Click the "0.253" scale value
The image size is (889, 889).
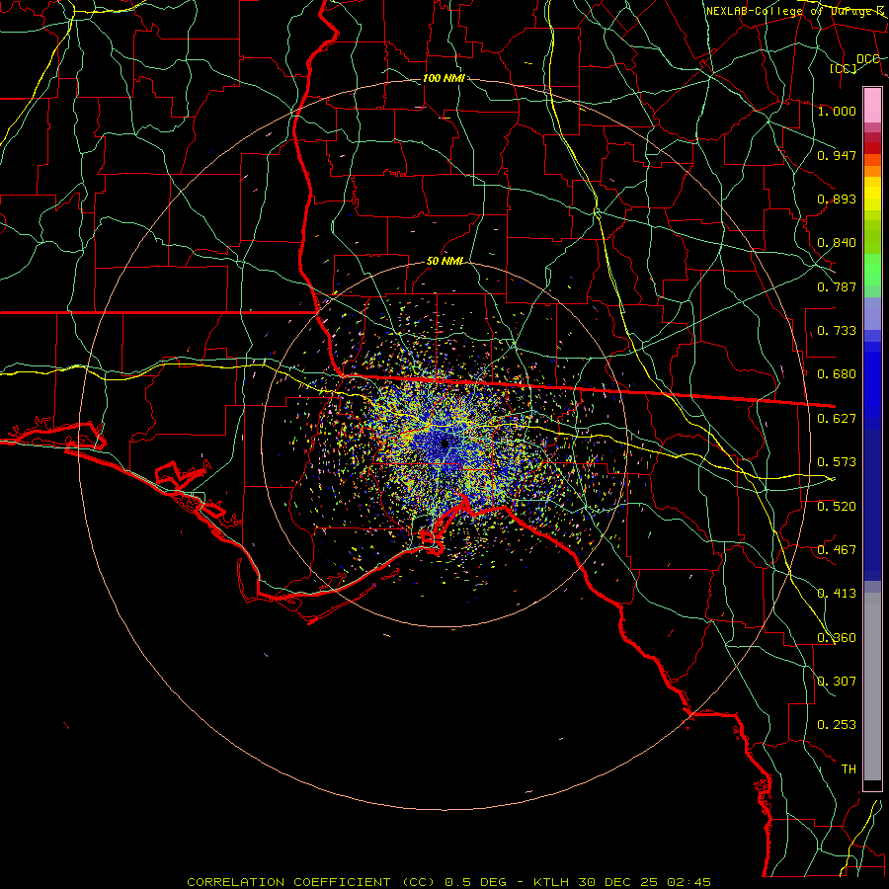(837, 725)
